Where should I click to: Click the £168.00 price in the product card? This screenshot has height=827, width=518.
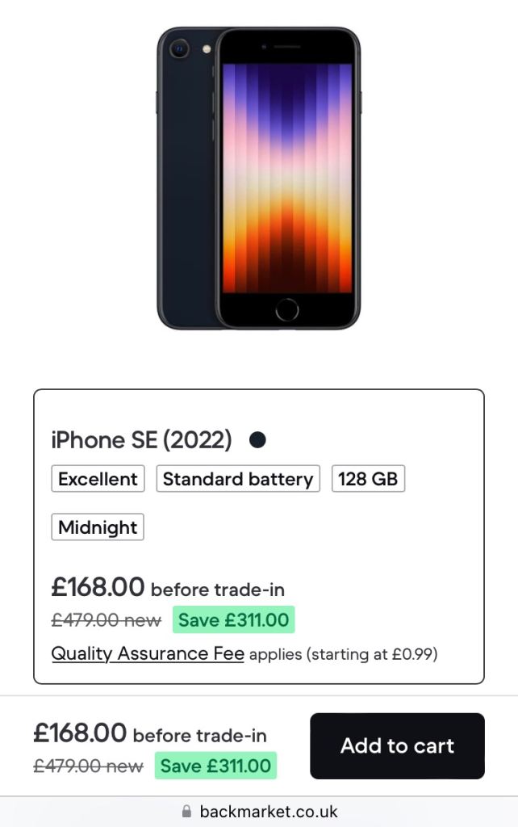pyautogui.click(x=98, y=586)
